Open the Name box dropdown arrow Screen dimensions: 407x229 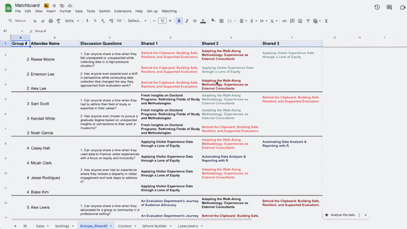click(22, 31)
